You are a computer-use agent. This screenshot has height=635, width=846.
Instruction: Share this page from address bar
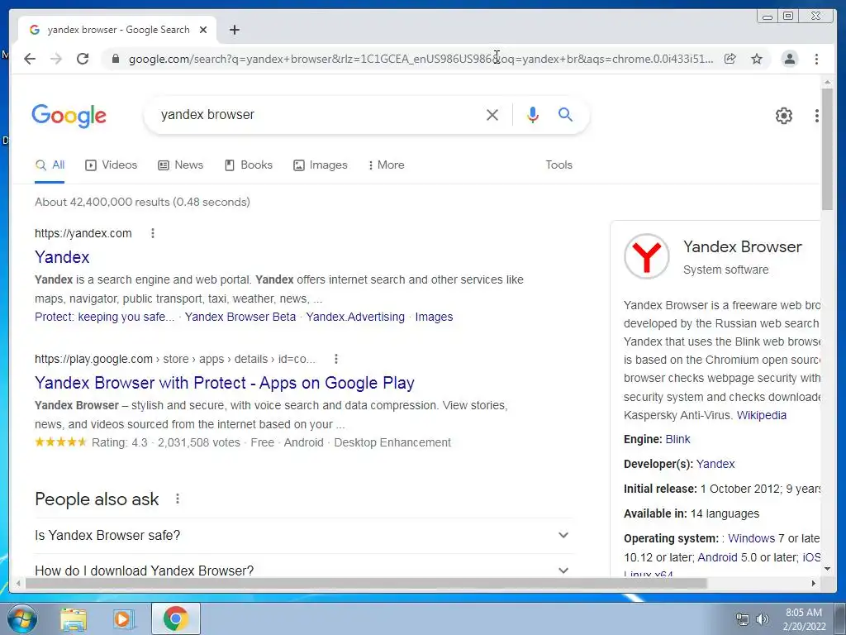coord(730,59)
